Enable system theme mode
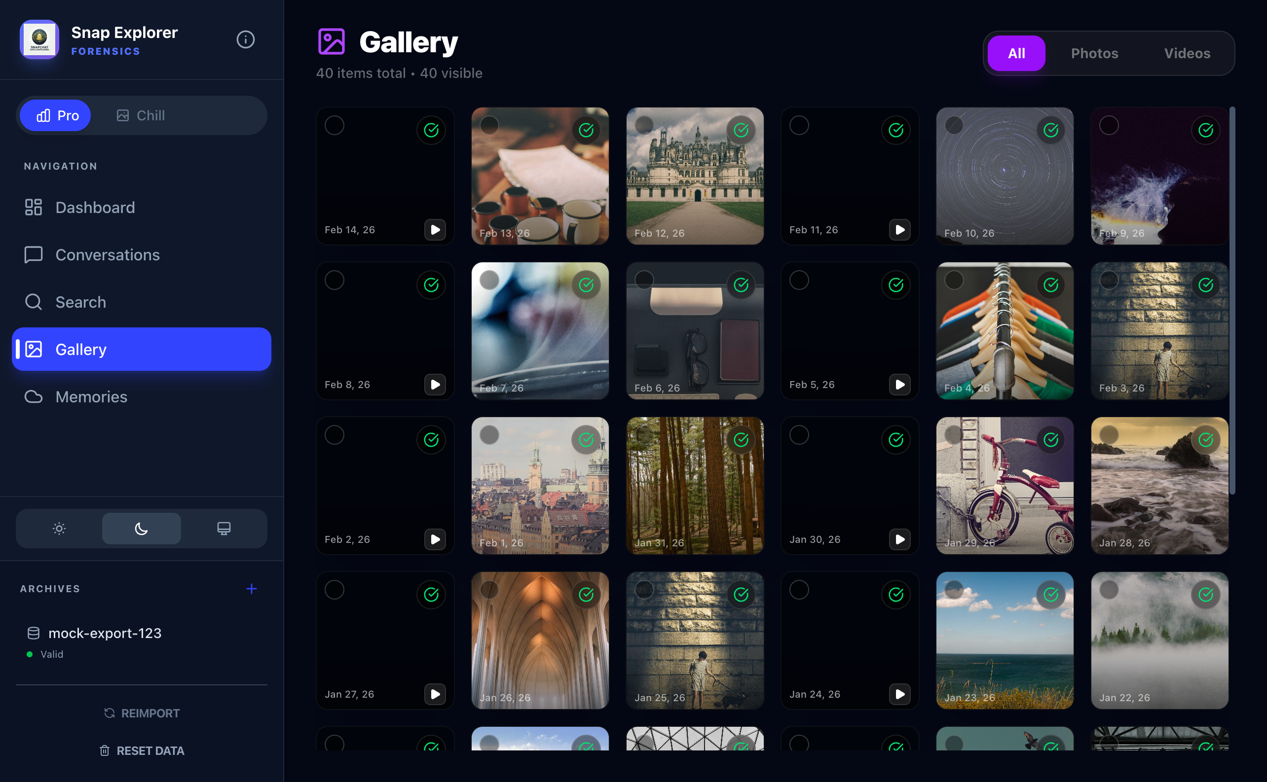This screenshot has width=1267, height=782. 224,528
